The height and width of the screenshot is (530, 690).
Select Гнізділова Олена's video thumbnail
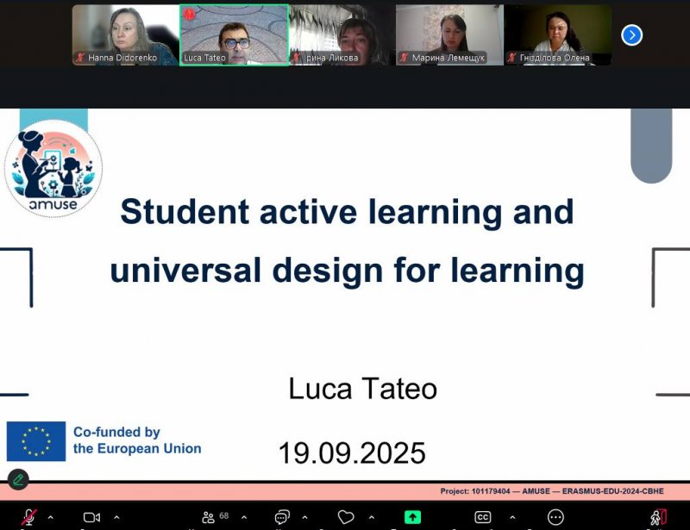pyautogui.click(x=557, y=34)
